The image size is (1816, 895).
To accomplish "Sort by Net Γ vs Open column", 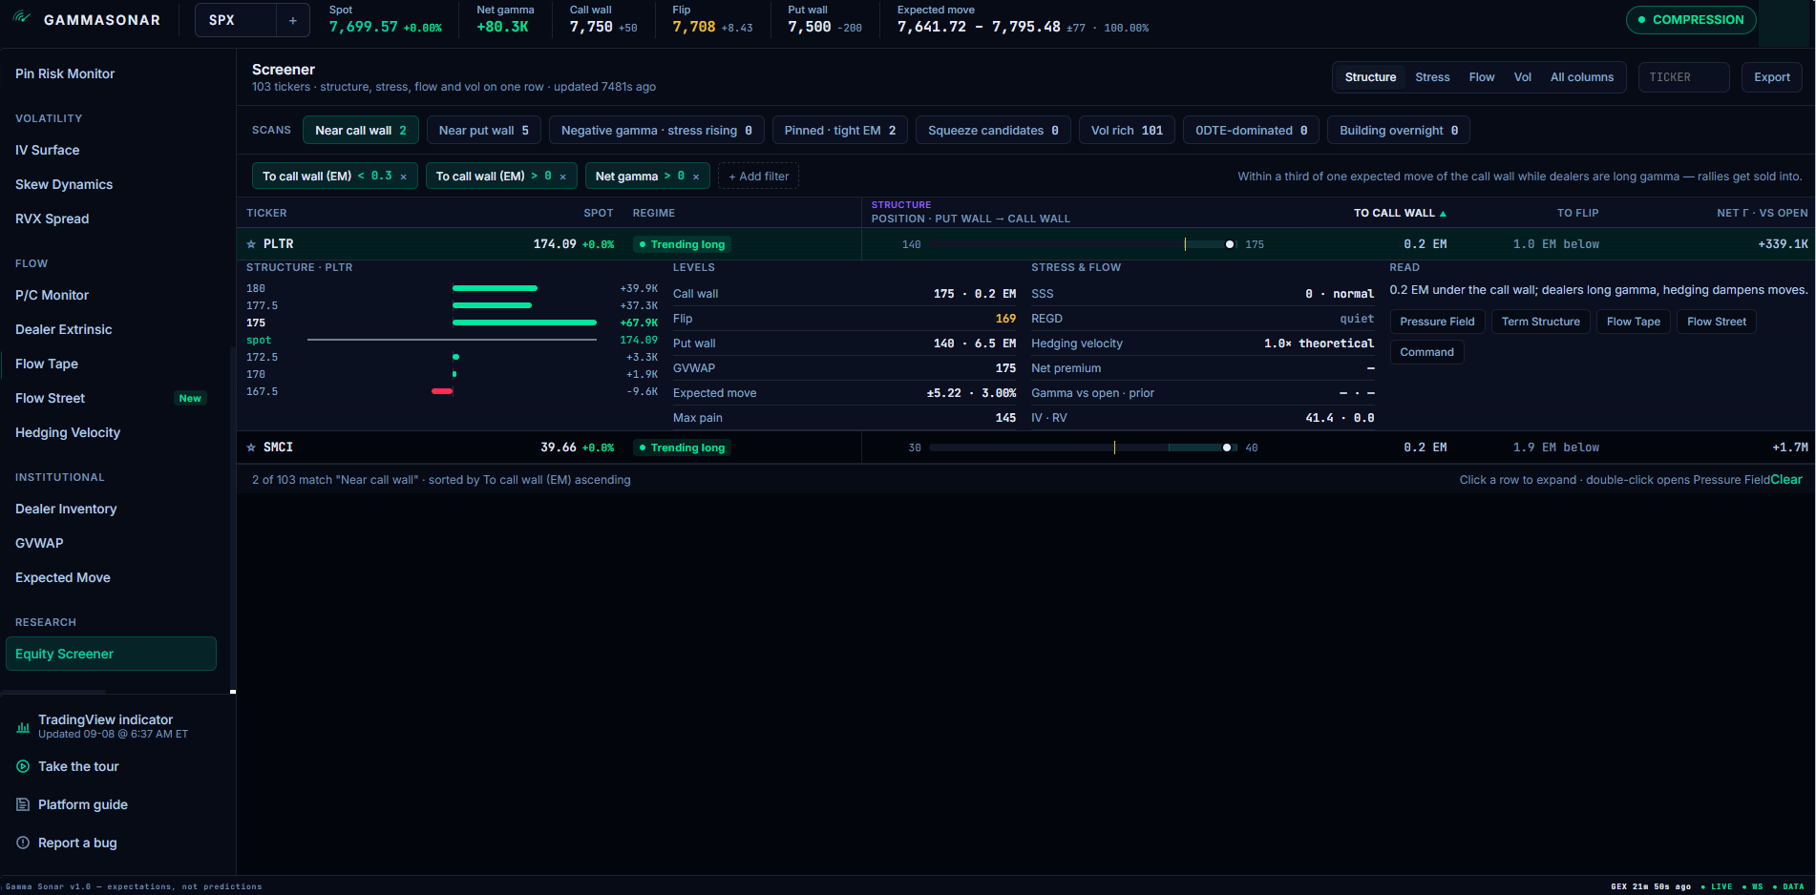I will click(1762, 214).
